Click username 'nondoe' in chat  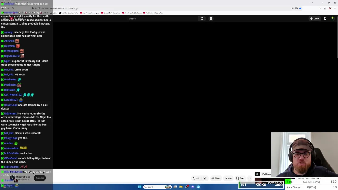(x=9, y=143)
